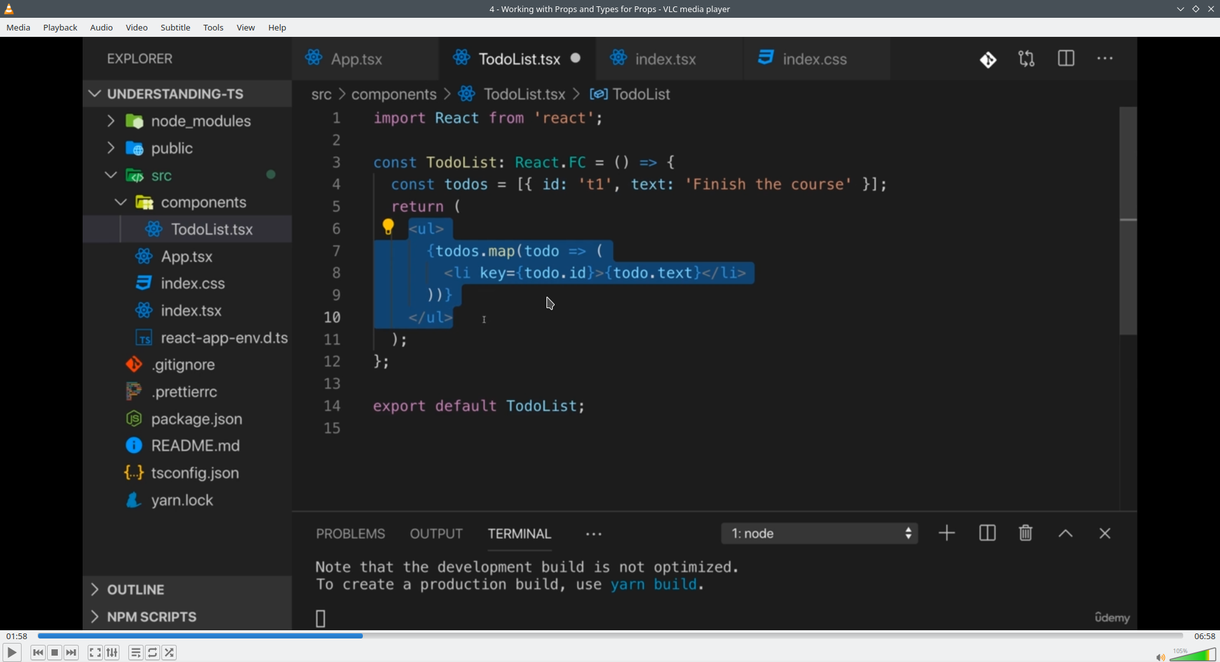Click the src breadcrumb
The width and height of the screenshot is (1220, 662).
click(x=322, y=95)
